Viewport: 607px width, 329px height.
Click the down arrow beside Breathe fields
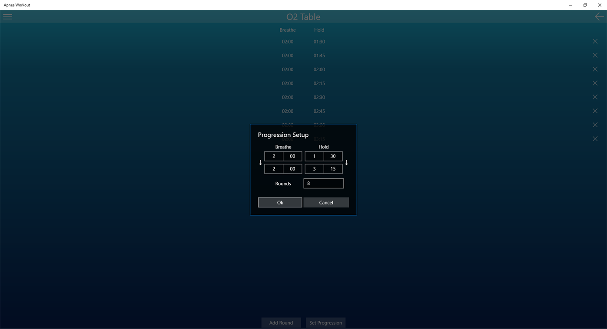[260, 162]
